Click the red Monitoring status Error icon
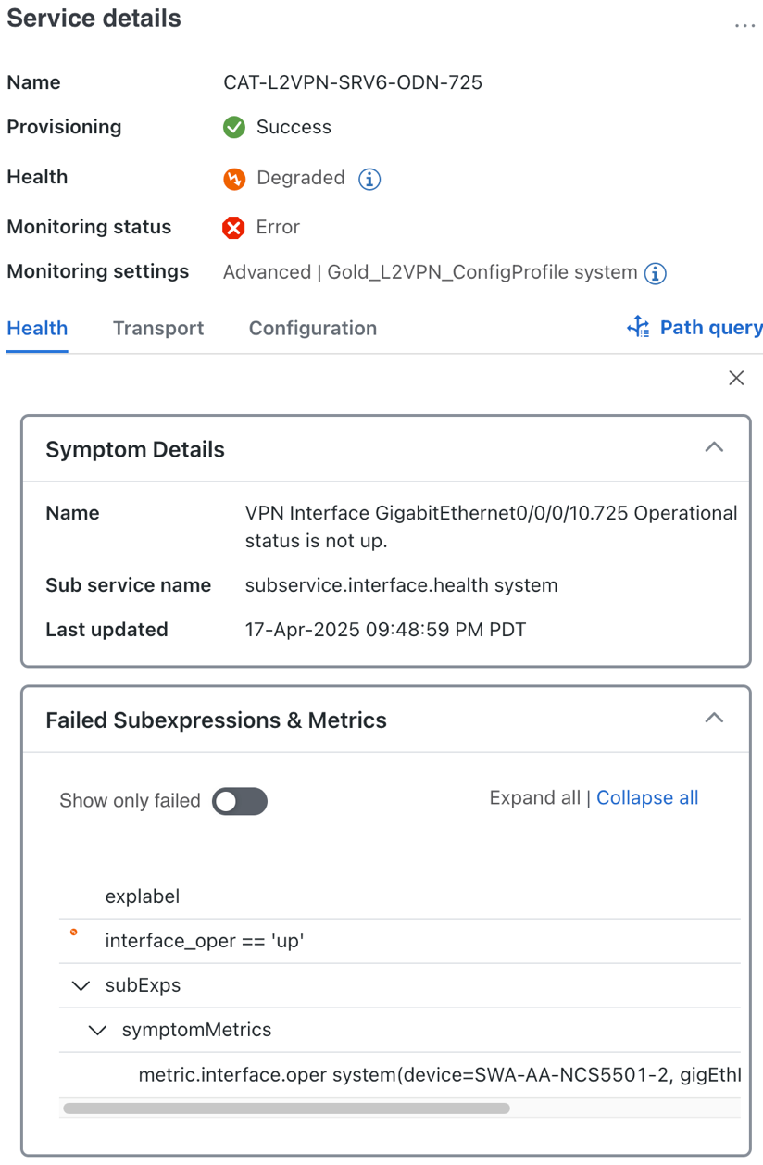This screenshot has height=1165, width=763. click(234, 228)
